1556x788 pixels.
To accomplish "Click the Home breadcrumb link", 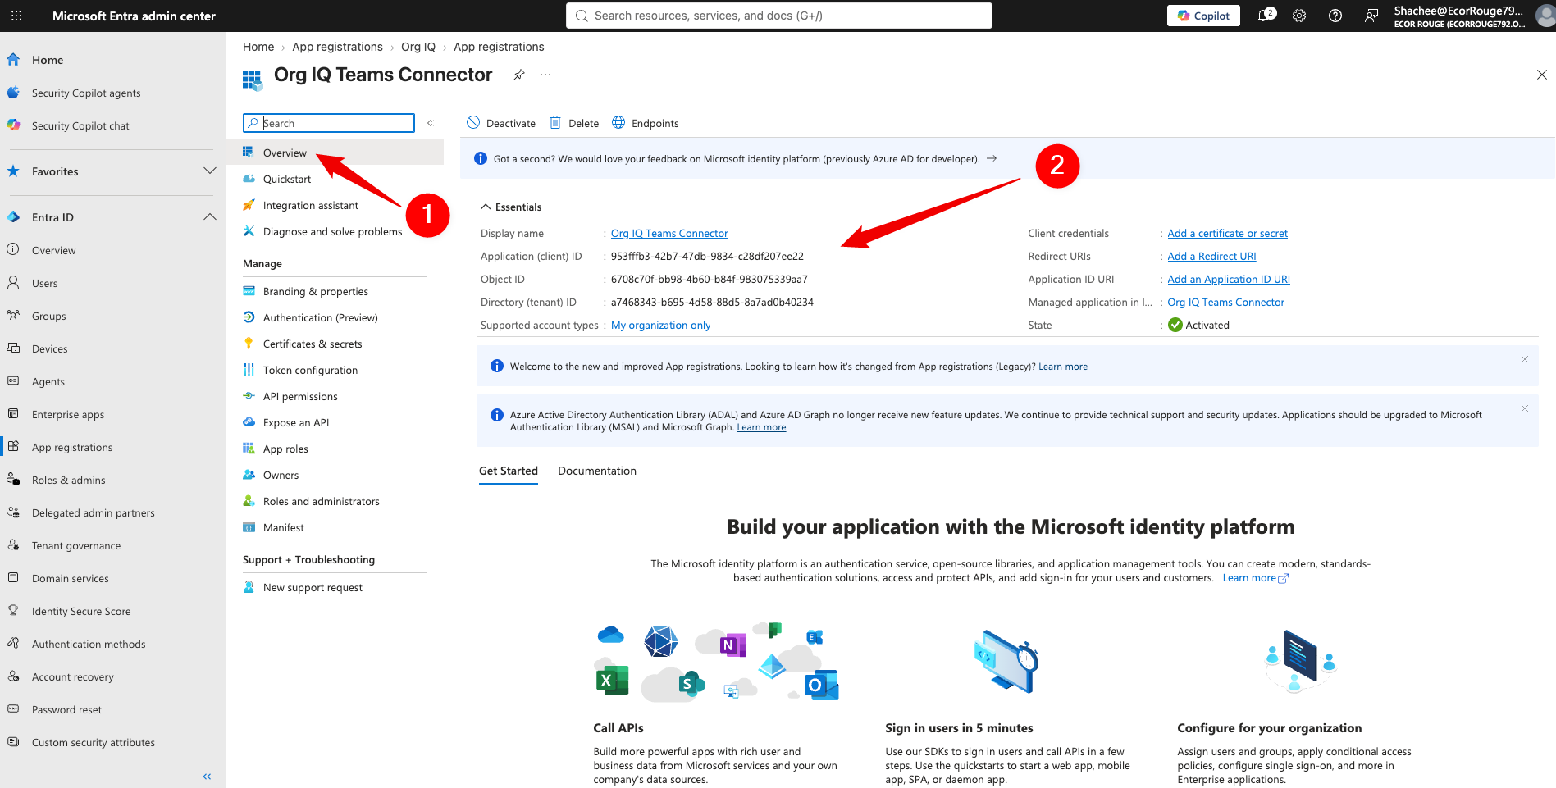I will (x=258, y=47).
